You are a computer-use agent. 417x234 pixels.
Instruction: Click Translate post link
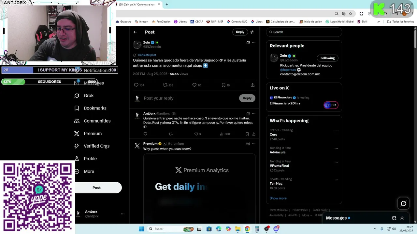[x=147, y=55]
